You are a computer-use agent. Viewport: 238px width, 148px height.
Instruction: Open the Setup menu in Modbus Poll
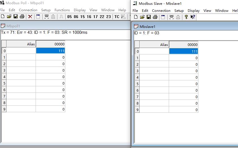point(46,10)
